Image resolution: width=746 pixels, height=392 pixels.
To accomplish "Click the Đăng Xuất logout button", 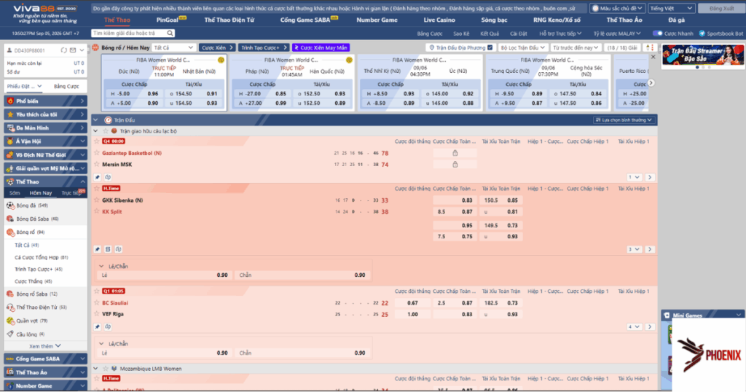I will tap(721, 9).
